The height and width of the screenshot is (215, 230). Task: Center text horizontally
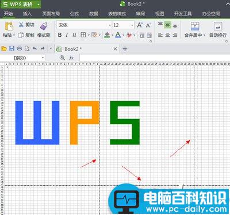[167, 35]
